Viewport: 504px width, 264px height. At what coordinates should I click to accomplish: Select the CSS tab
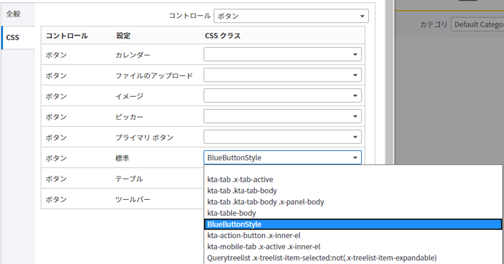point(13,37)
